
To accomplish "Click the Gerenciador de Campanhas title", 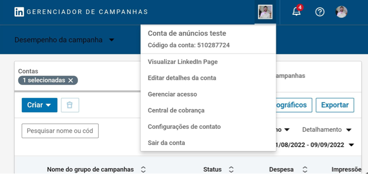I will point(87,12).
